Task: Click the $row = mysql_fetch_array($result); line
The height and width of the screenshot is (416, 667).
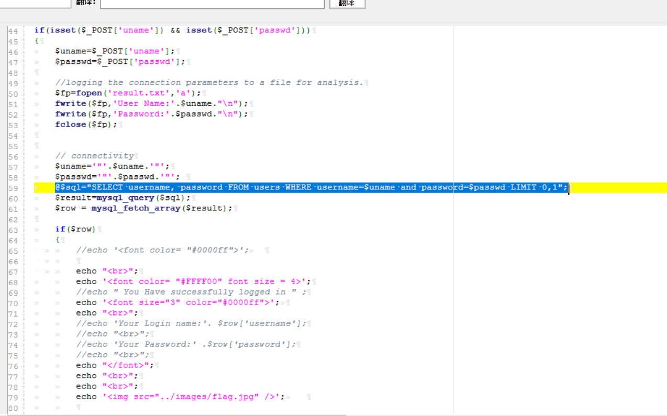Action: coord(143,208)
